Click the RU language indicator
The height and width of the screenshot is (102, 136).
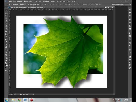click(x=114, y=100)
